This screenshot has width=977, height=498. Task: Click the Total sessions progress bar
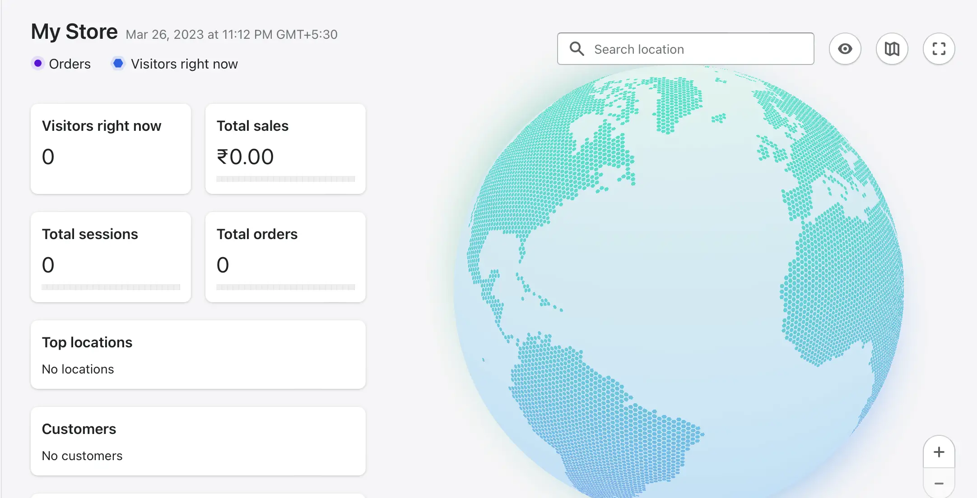click(x=111, y=287)
